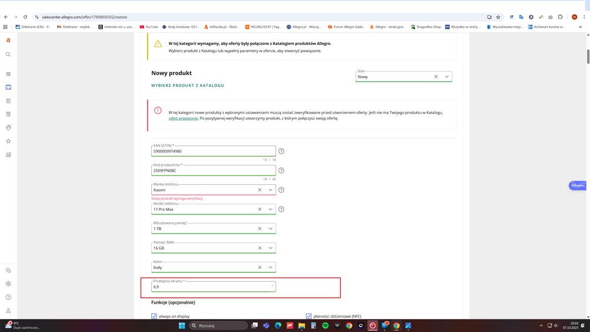The image size is (590, 332).
Task: Uncheck the always on display checkbox
Action: pos(154,317)
